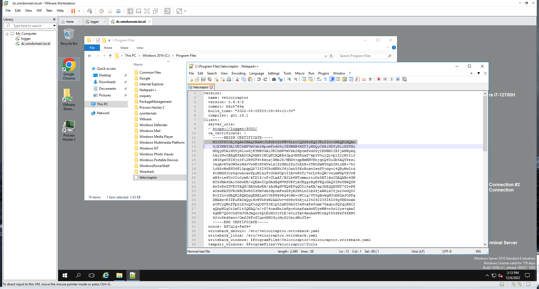Open the logger link in the YAML file
539x289 pixels.
(x=235, y=129)
